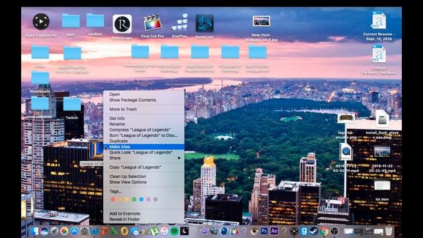
Task: Select the StatPlus desktop icon
Action: tap(179, 22)
